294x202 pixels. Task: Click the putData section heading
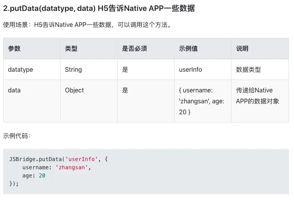click(99, 8)
